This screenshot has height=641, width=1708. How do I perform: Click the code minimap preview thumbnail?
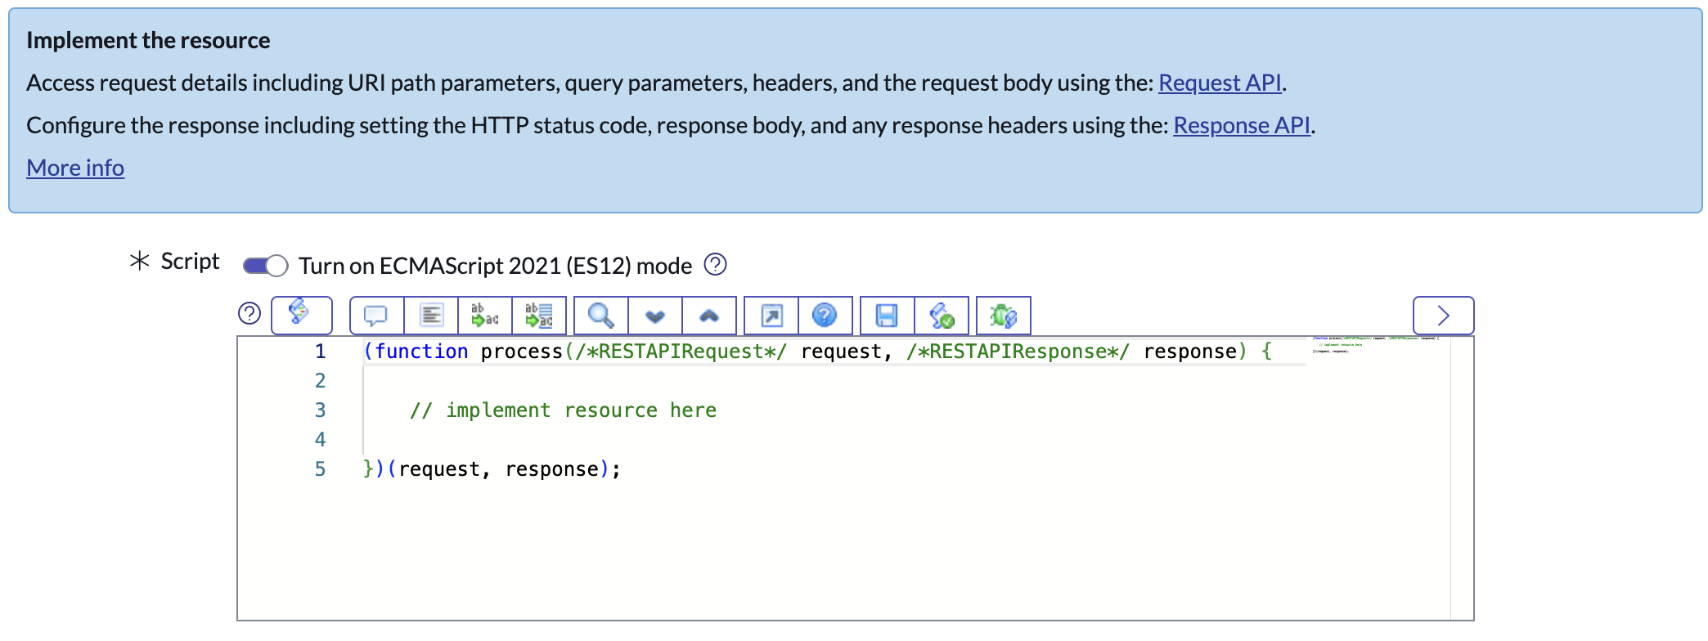pyautogui.click(x=1378, y=344)
